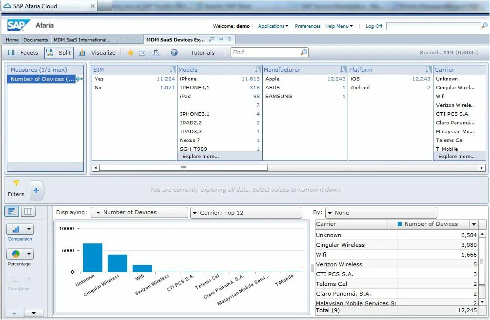
Task: Click the envelope email icon
Action: tap(142, 53)
